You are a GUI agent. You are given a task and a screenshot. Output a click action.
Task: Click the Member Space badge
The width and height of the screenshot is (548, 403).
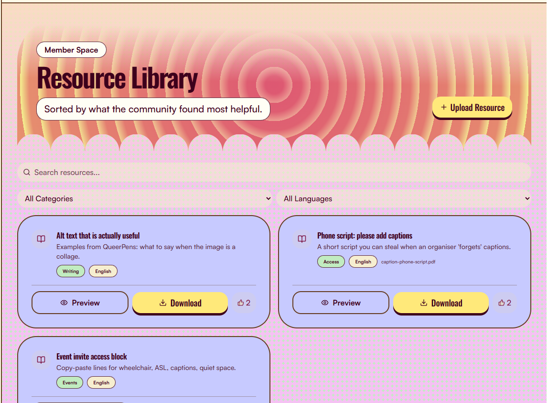click(x=71, y=50)
